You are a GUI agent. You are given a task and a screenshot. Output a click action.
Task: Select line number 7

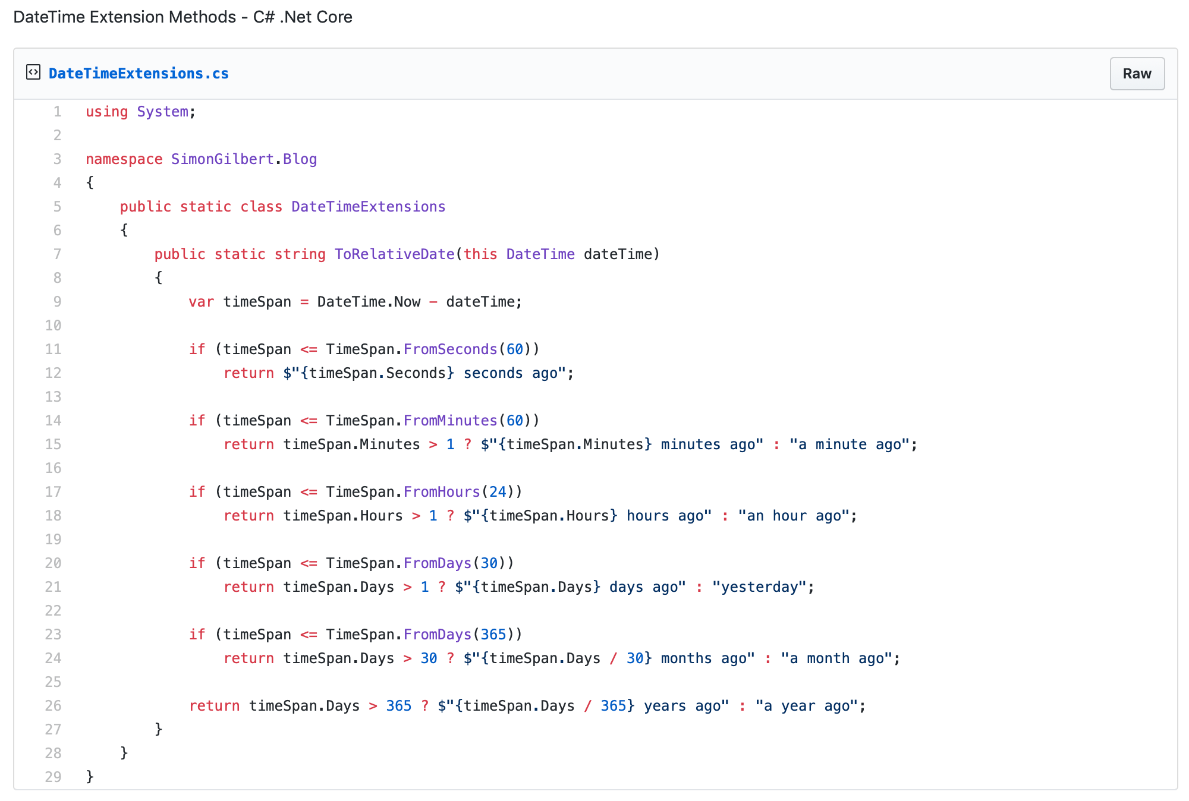tap(57, 254)
